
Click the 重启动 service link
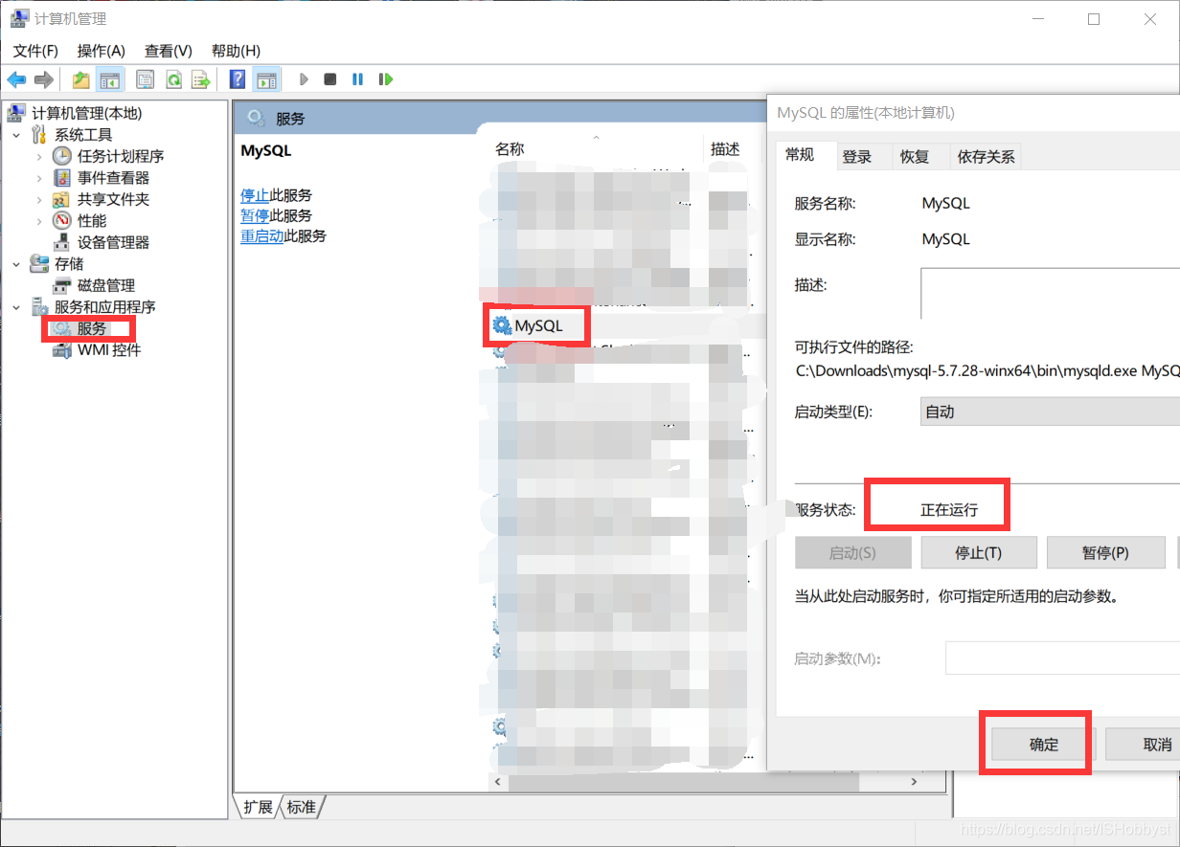click(261, 235)
